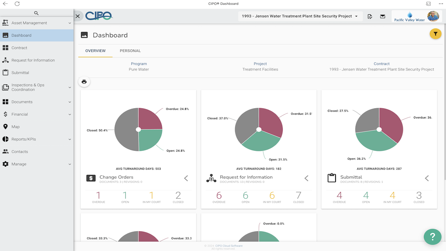Click the browser refresh icon at top left
The height and width of the screenshot is (251, 446).
(16, 4)
